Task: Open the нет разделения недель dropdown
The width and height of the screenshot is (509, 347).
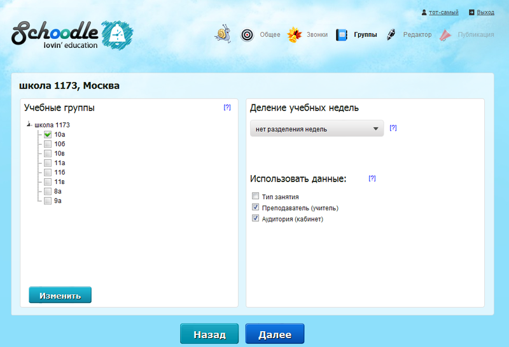Action: [x=317, y=129]
